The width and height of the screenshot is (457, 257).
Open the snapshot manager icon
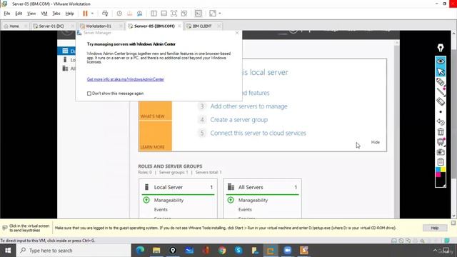pyautogui.click(x=140, y=14)
